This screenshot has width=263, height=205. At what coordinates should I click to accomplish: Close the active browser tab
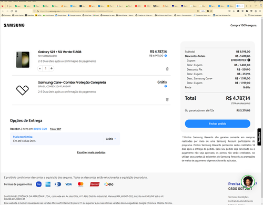tap(242, 6)
